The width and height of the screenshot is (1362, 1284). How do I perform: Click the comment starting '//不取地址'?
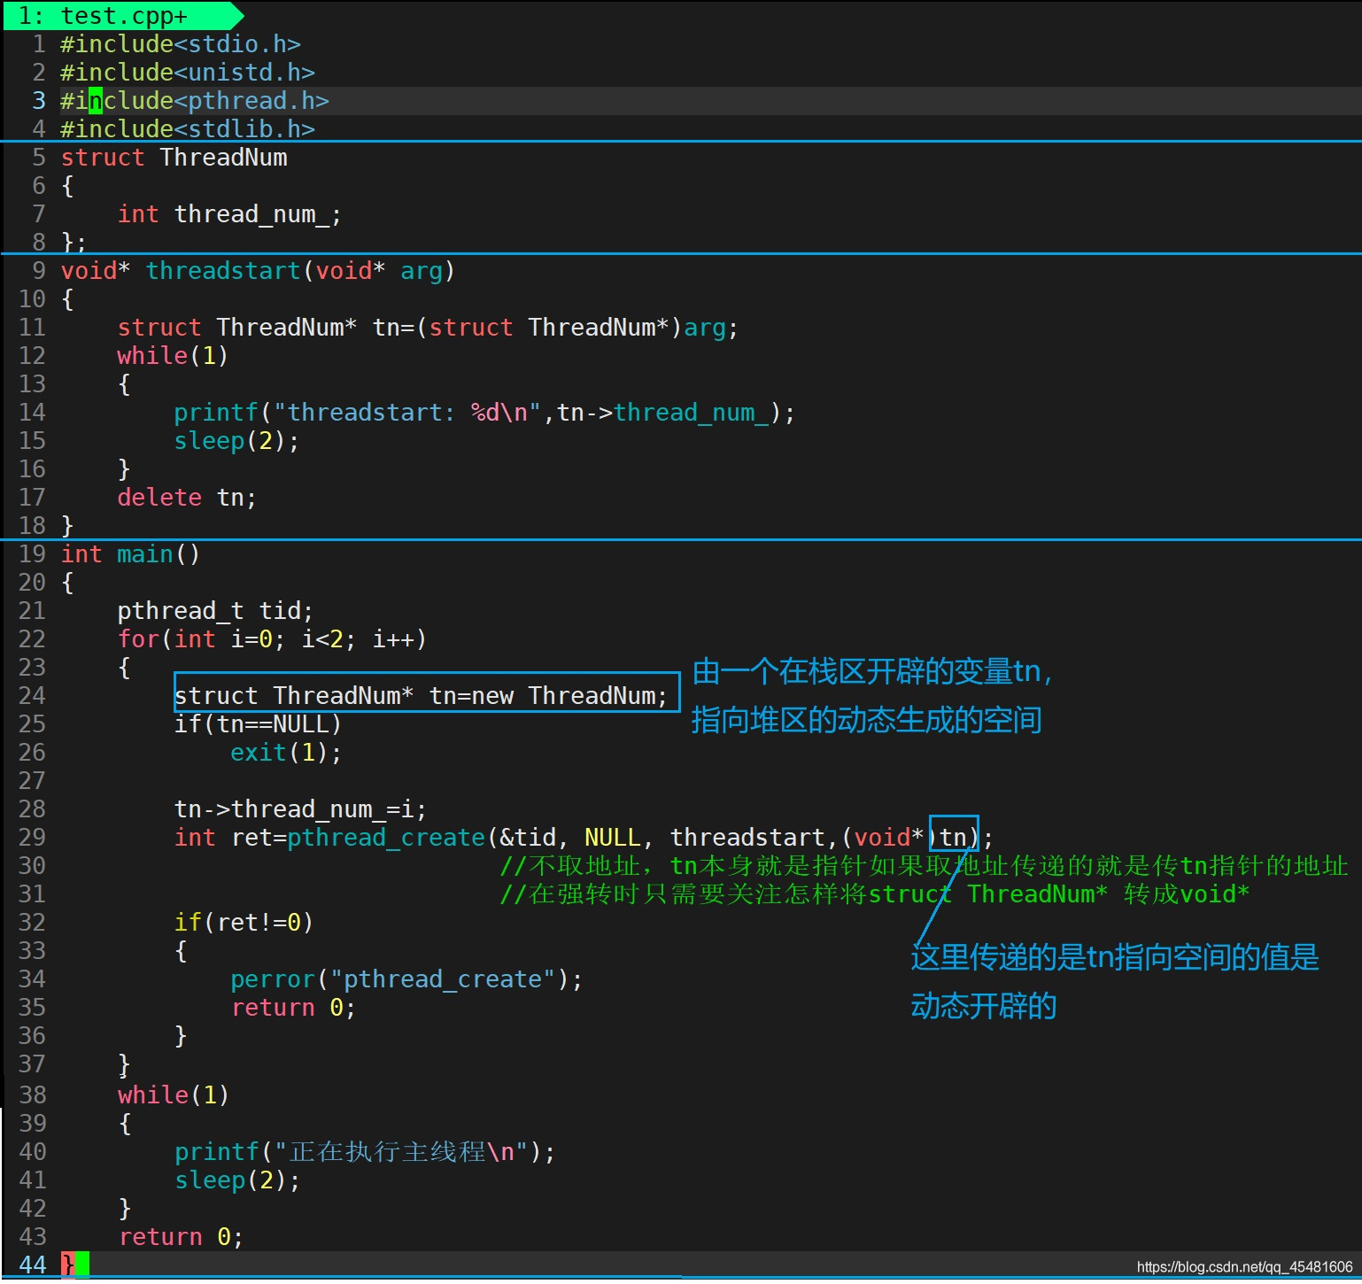924,866
